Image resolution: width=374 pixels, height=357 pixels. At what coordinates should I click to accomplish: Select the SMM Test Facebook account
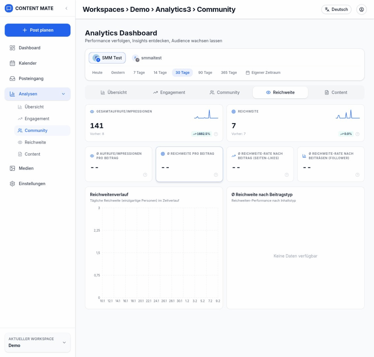107,58
